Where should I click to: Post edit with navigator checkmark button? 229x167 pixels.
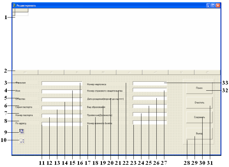point(155,72)
